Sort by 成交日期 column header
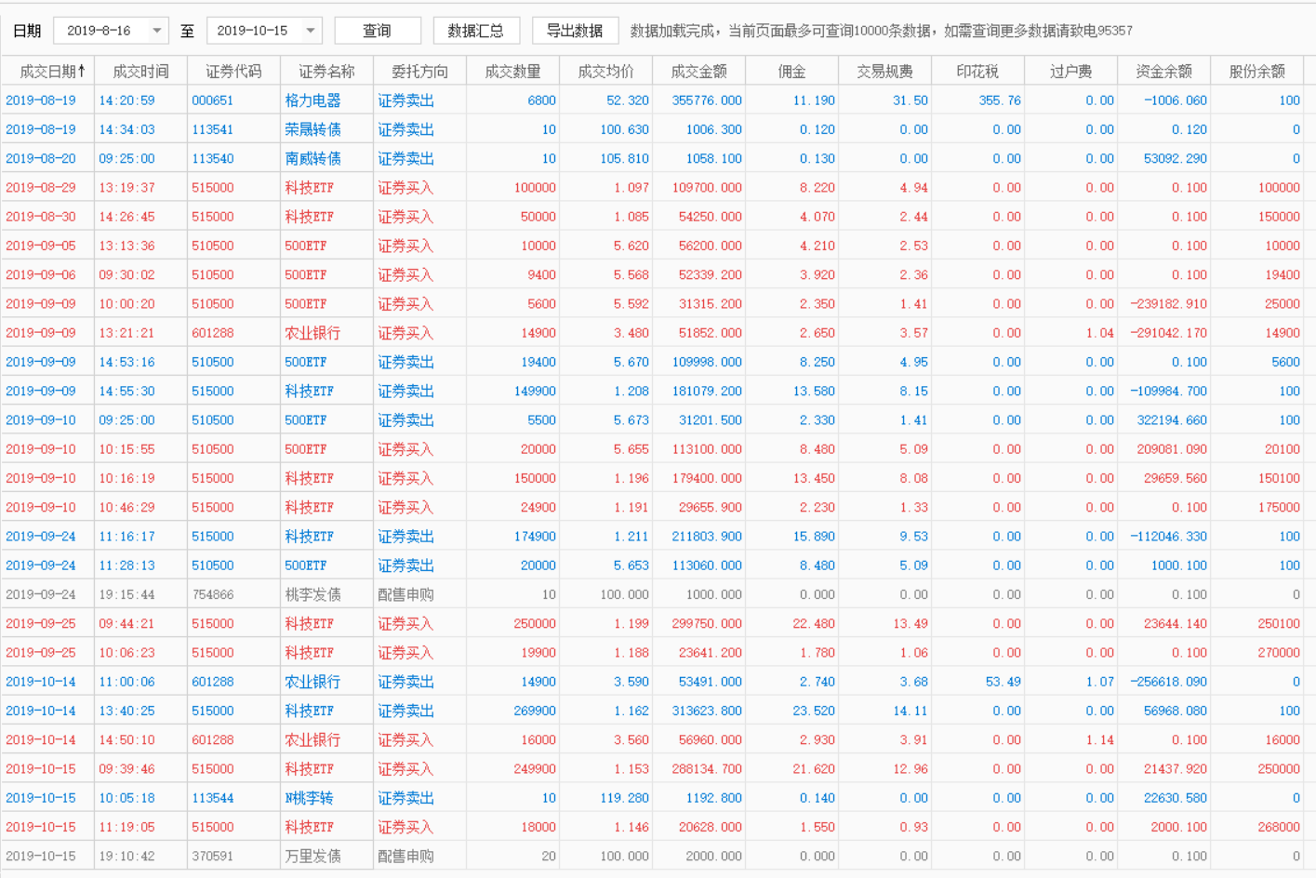Screen dimensions: 1316x878 [x=48, y=71]
